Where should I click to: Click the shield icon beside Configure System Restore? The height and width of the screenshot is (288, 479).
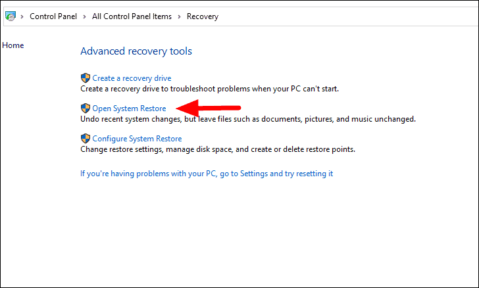tap(86, 138)
